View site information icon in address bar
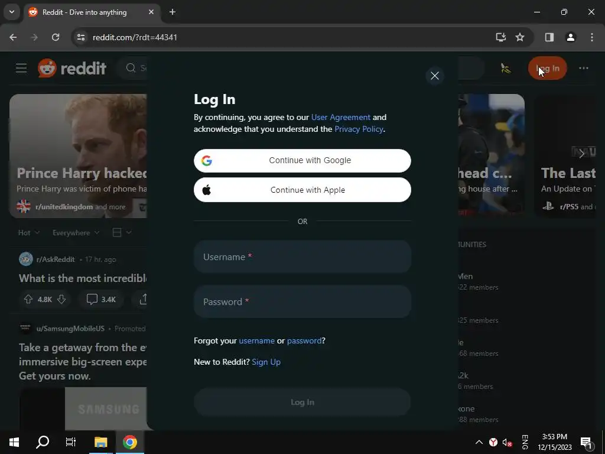 point(81,37)
